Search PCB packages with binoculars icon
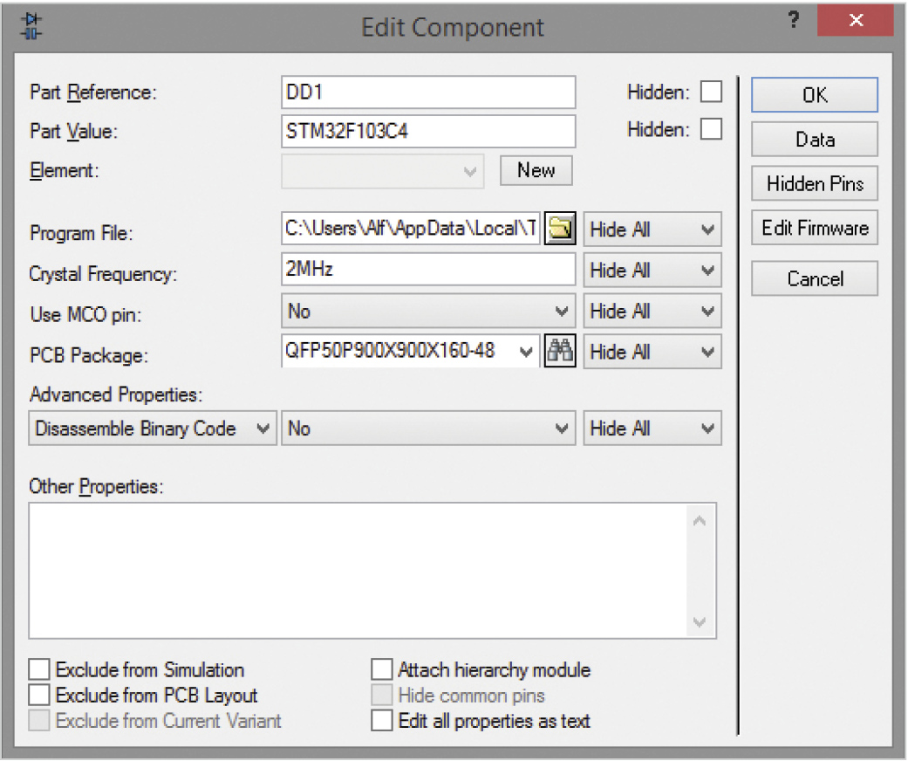 click(559, 351)
